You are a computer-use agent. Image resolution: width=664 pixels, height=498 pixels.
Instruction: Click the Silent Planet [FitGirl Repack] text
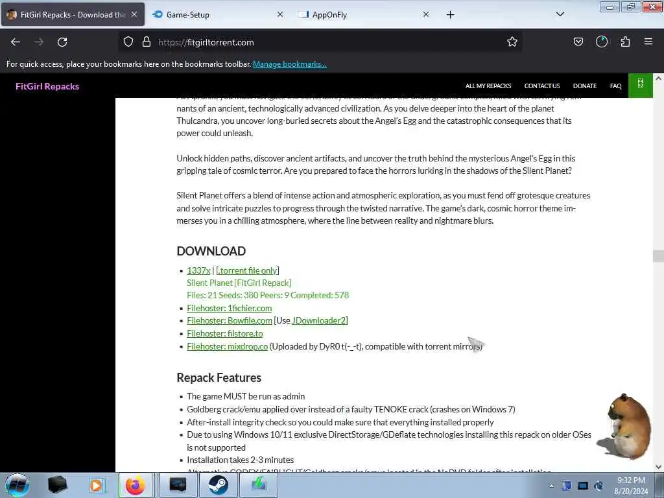click(239, 283)
